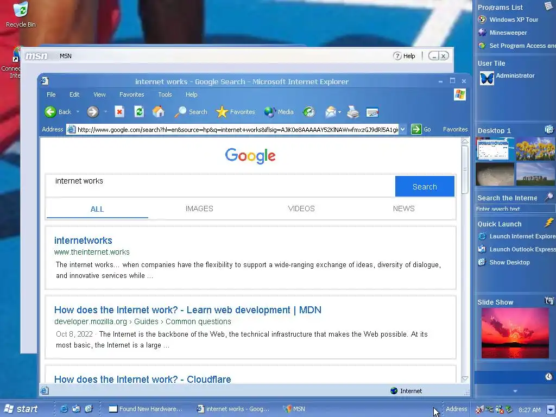The image size is (556, 417).
Task: Open the Help menu in Internet Explorer
Action: pyautogui.click(x=192, y=94)
